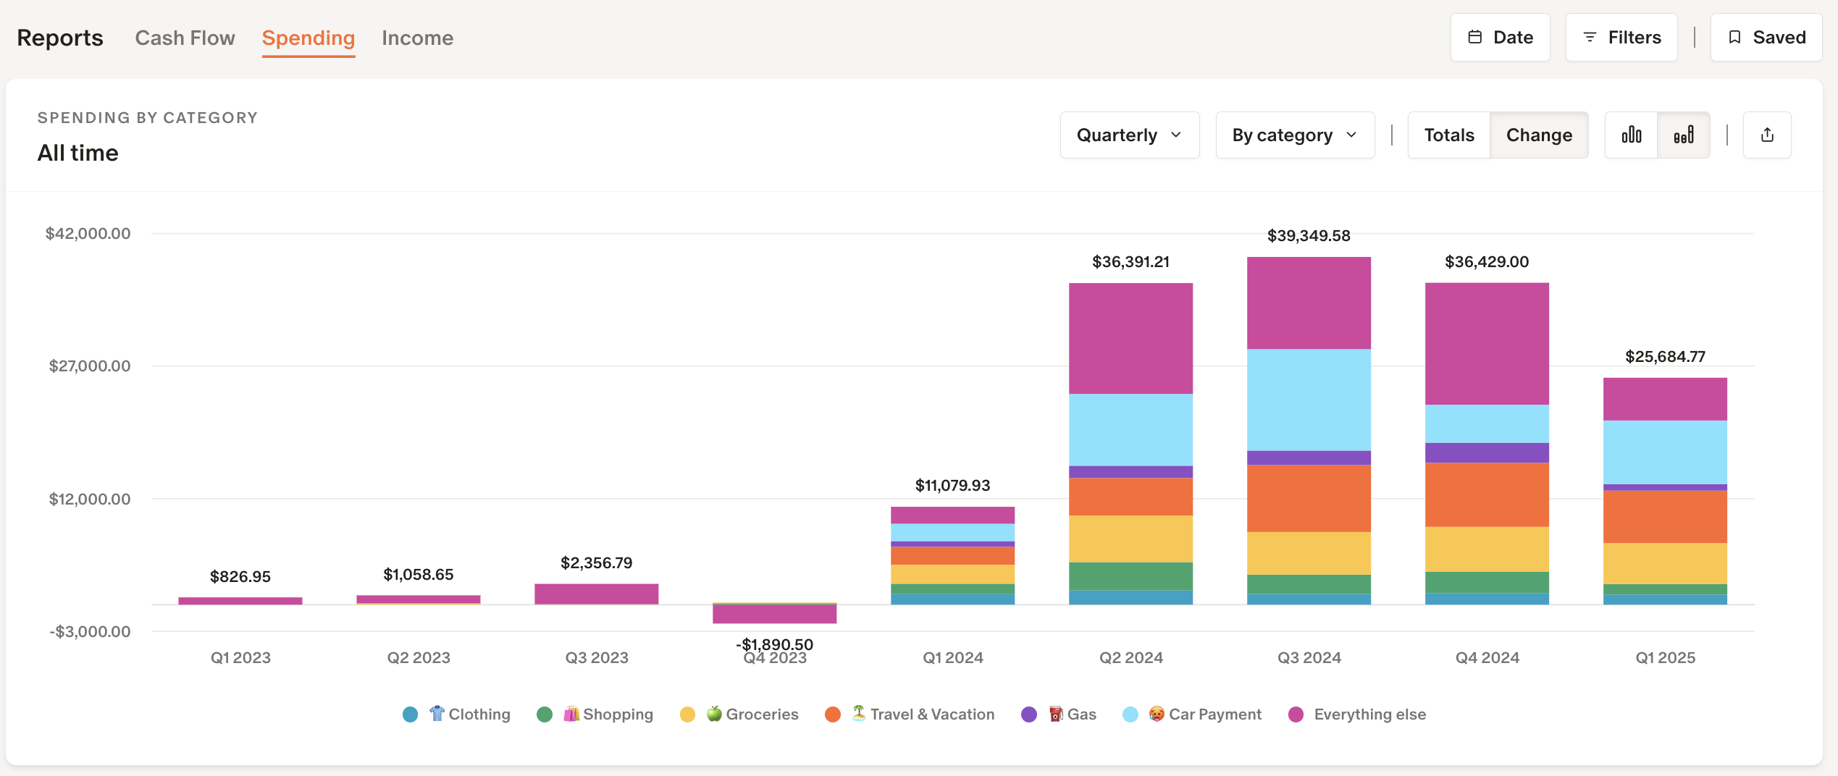Select the Change view toggle
The height and width of the screenshot is (776, 1838).
[x=1539, y=135]
